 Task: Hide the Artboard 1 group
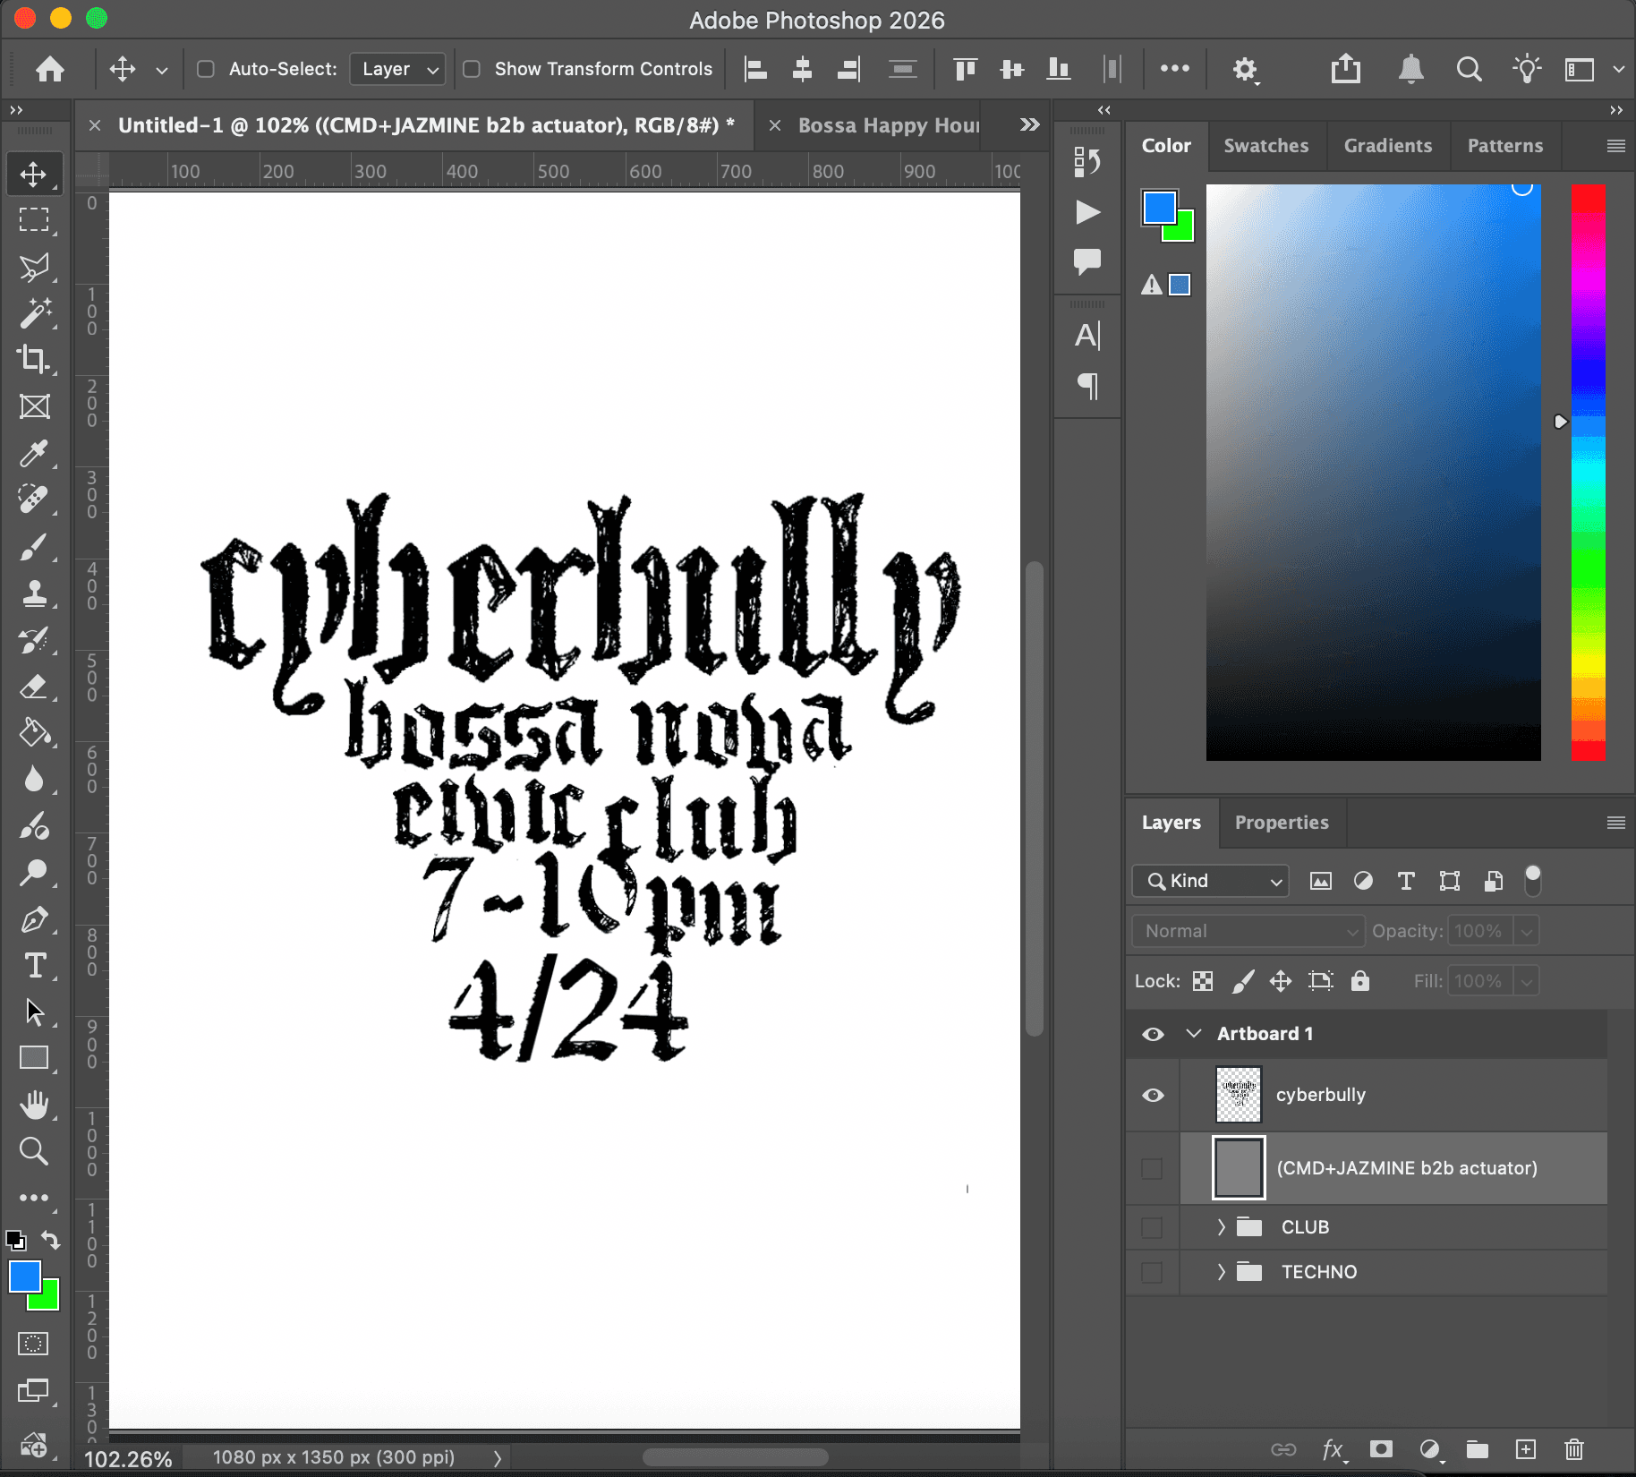tap(1153, 1034)
